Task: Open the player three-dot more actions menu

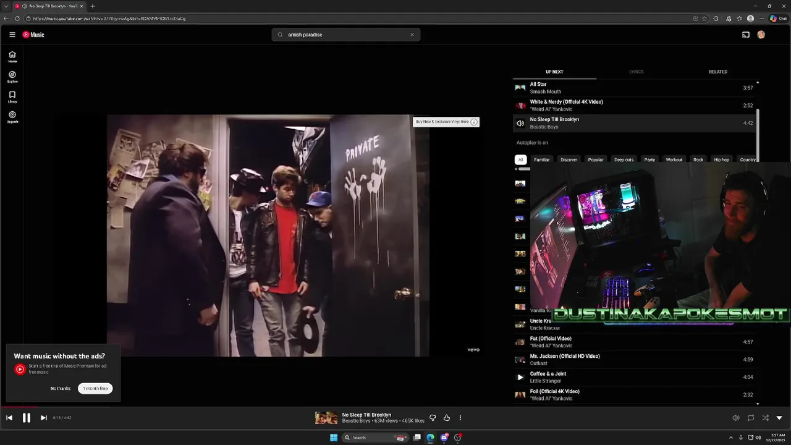Action: (x=460, y=418)
